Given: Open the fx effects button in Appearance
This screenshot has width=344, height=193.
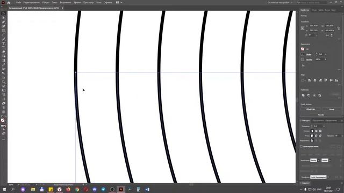Looking at the screenshot, I should coord(303,65).
